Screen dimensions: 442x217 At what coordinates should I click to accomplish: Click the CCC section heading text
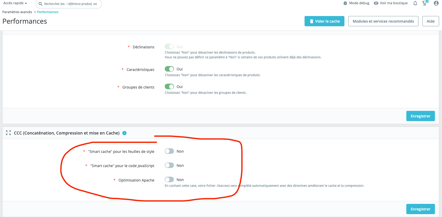tap(67, 133)
